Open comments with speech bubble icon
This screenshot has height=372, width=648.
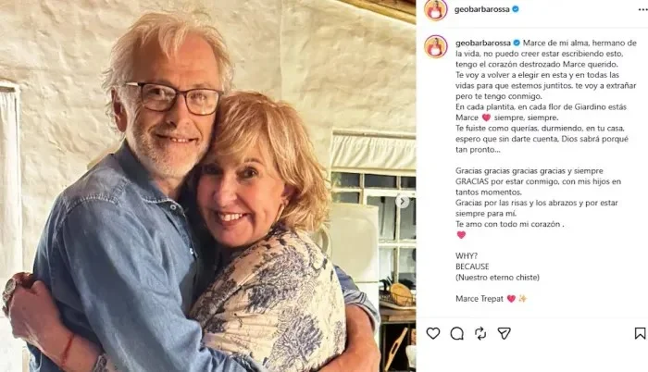[x=456, y=333]
